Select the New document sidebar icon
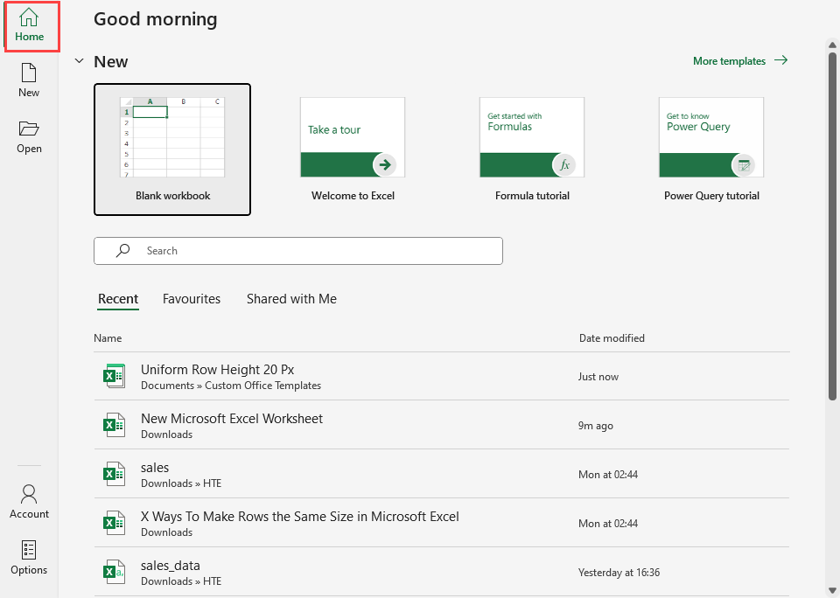This screenshot has width=840, height=598. [x=29, y=80]
